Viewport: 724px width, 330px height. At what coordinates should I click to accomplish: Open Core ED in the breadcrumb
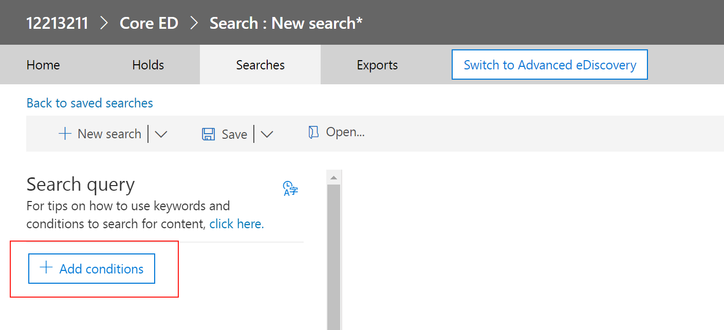click(x=148, y=23)
